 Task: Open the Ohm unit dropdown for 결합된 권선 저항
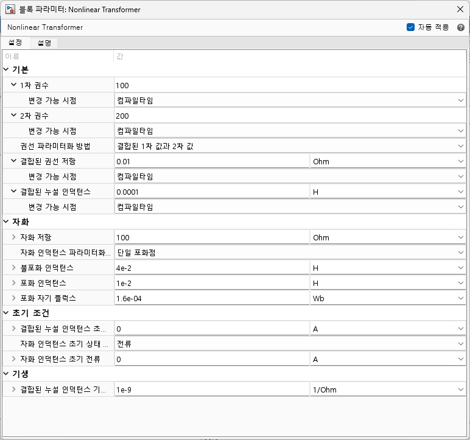point(388,161)
